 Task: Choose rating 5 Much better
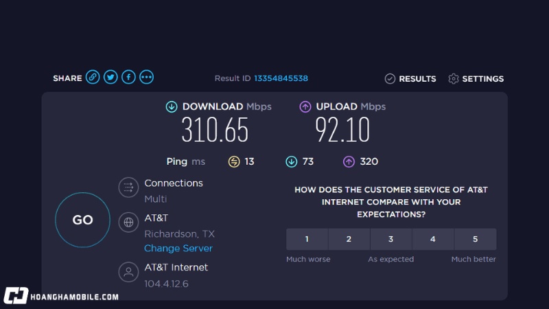click(x=475, y=239)
